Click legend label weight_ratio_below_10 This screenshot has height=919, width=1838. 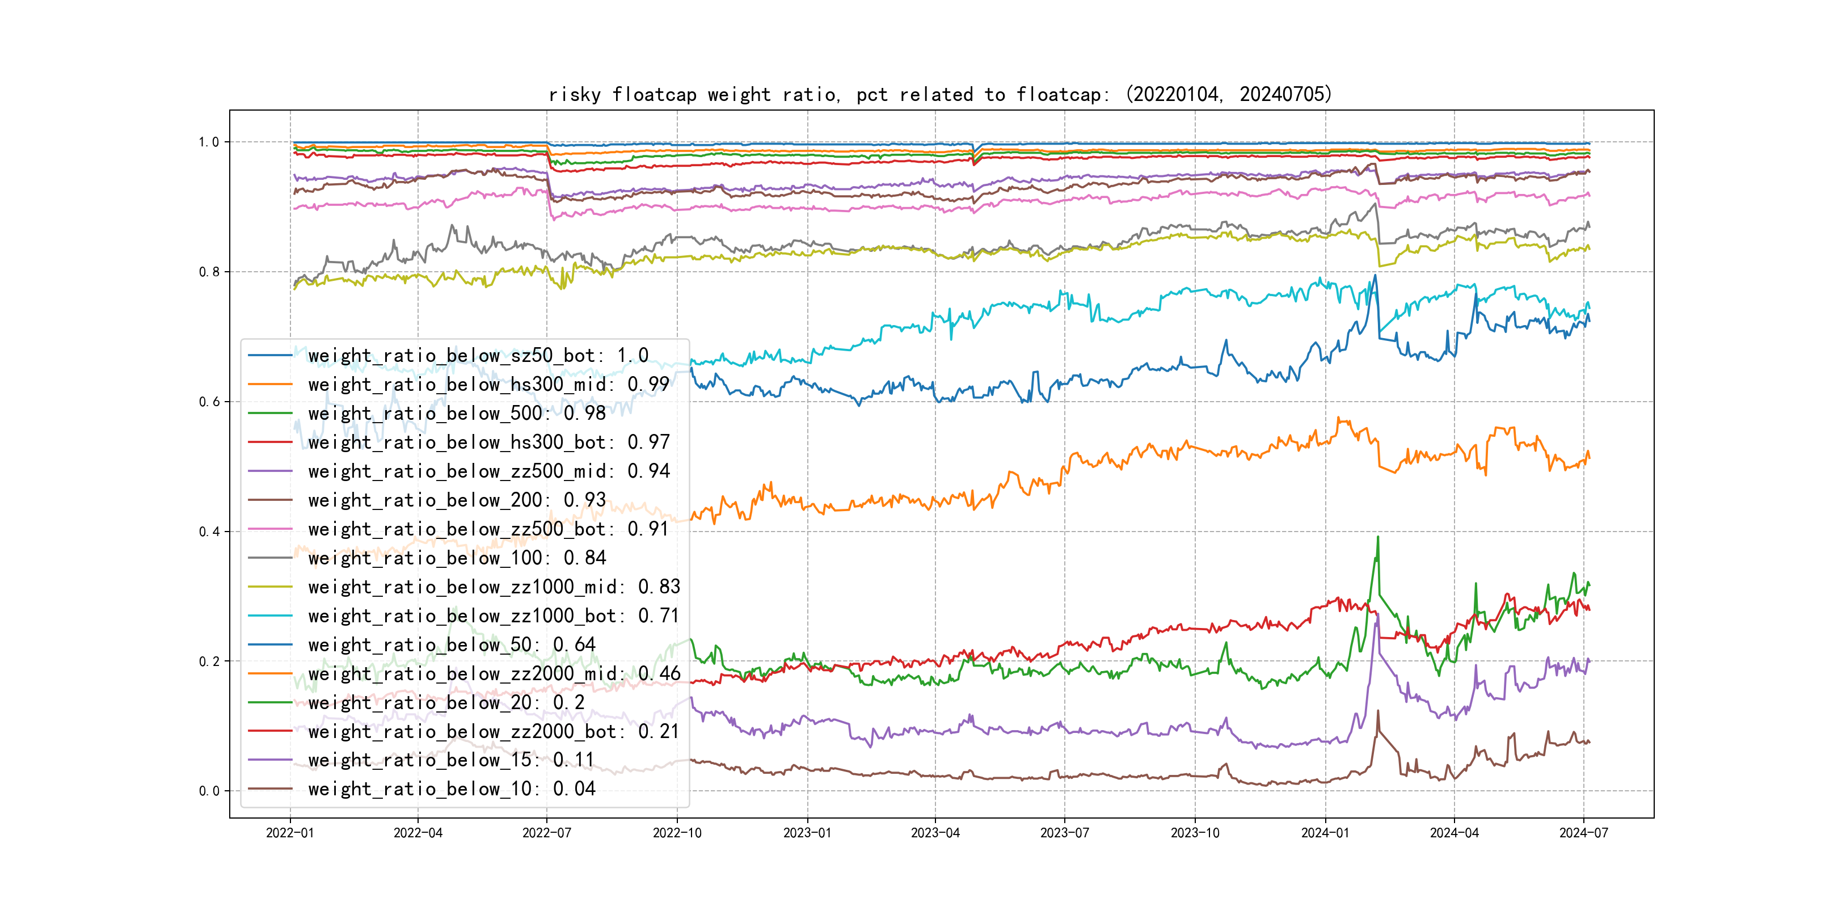coord(452,789)
